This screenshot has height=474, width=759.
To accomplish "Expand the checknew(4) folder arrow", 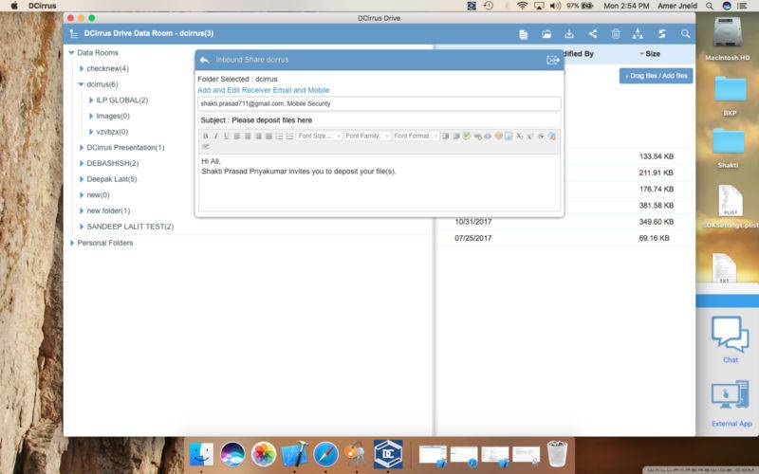I will (x=82, y=68).
